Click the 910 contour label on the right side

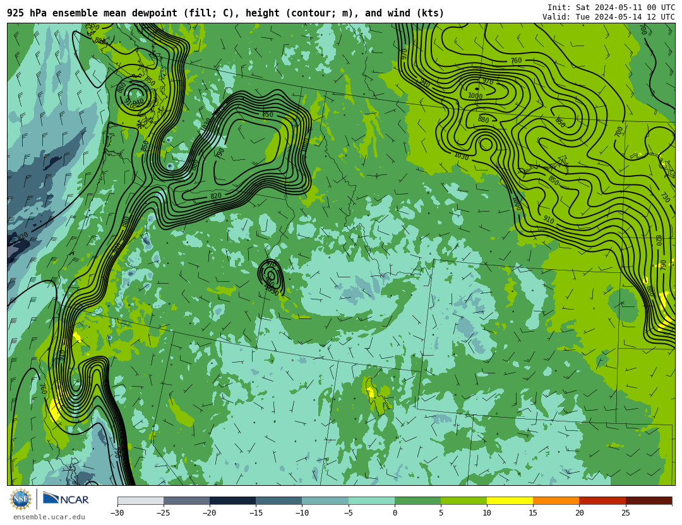tap(549, 220)
